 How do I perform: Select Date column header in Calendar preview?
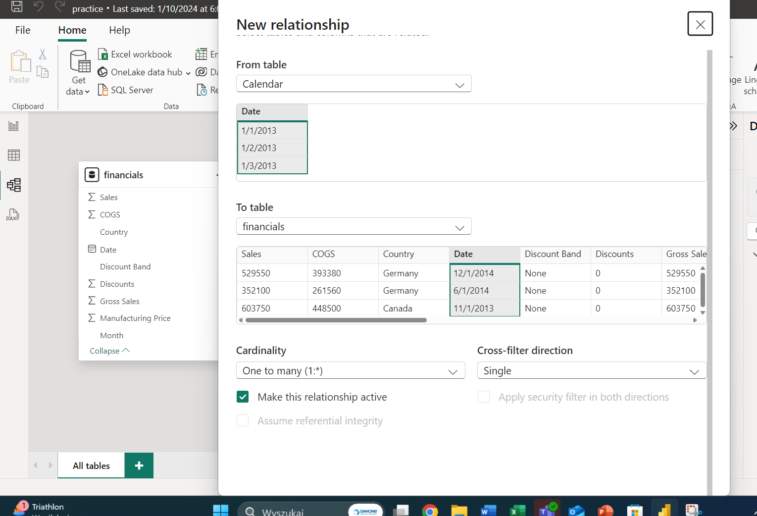click(272, 111)
